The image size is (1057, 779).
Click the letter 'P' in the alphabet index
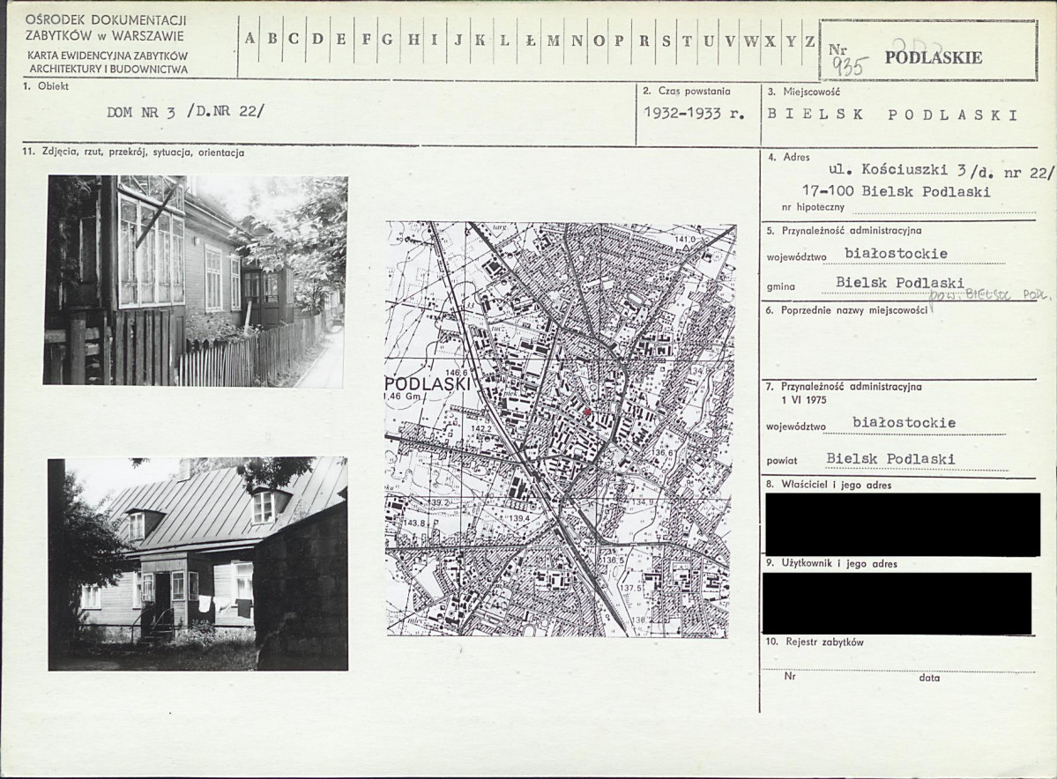[619, 40]
